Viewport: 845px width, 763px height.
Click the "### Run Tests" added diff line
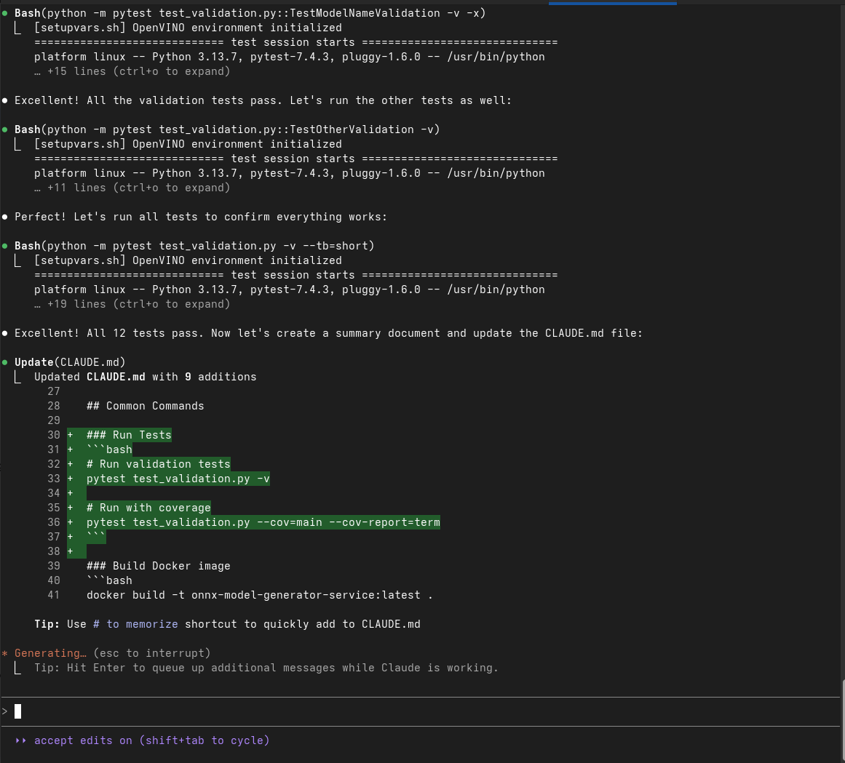(129, 435)
